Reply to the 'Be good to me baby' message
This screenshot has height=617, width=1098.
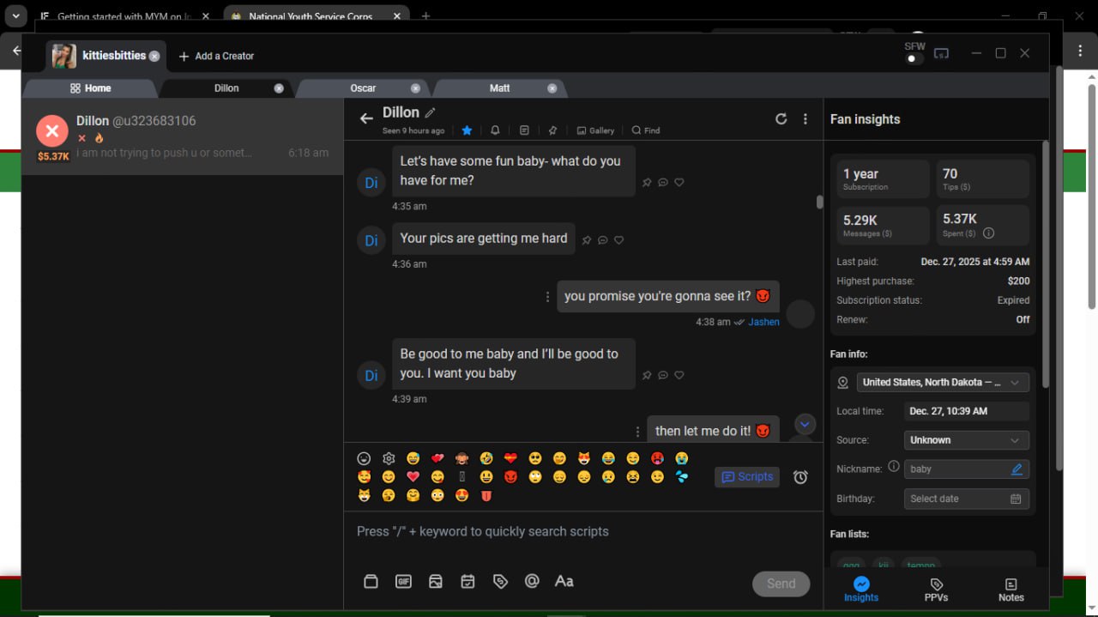click(x=663, y=375)
